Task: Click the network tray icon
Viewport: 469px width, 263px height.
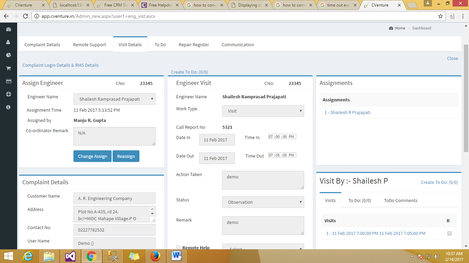Action: [428, 256]
